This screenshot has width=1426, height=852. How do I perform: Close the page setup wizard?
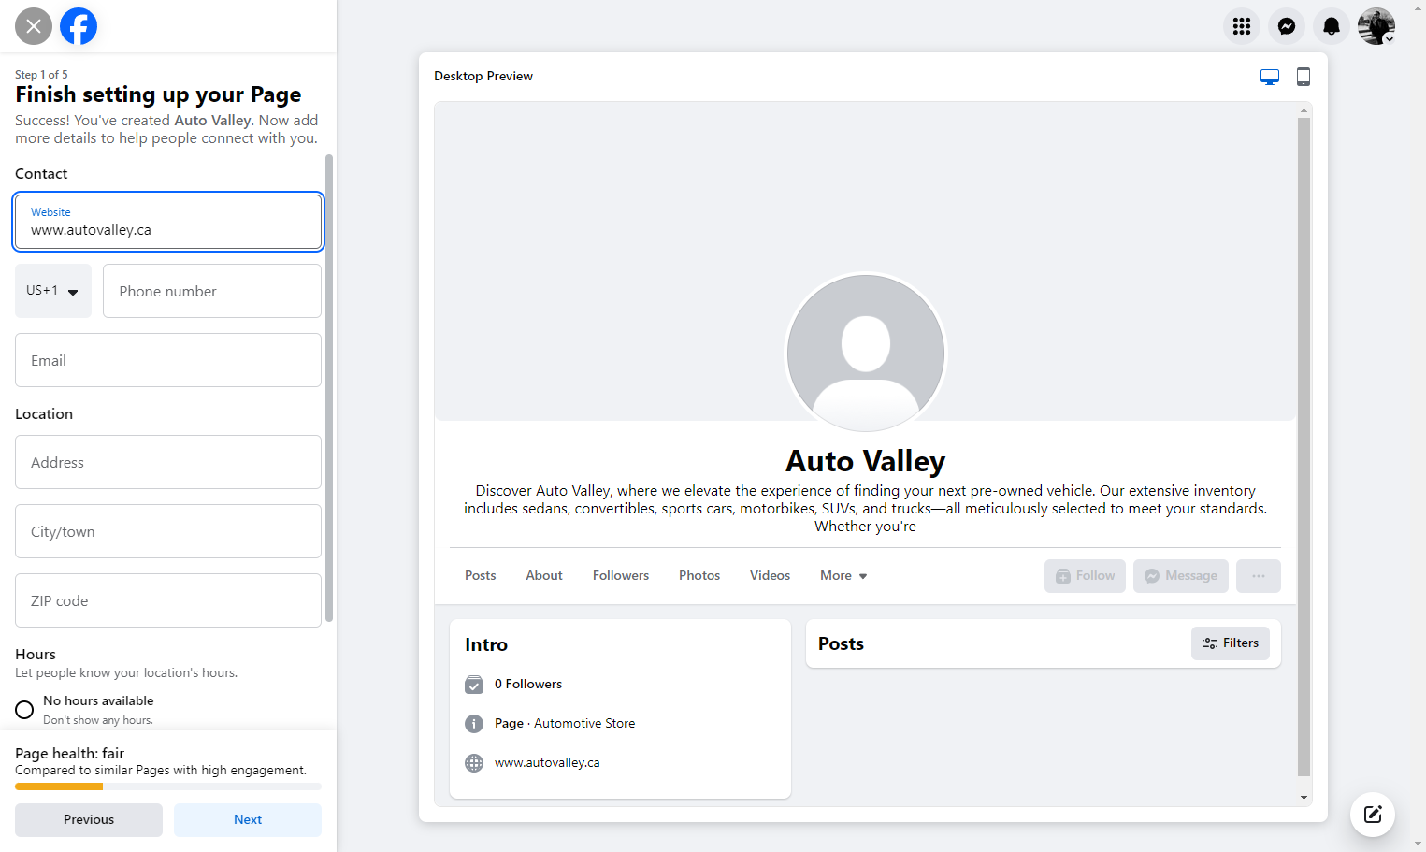point(34,26)
